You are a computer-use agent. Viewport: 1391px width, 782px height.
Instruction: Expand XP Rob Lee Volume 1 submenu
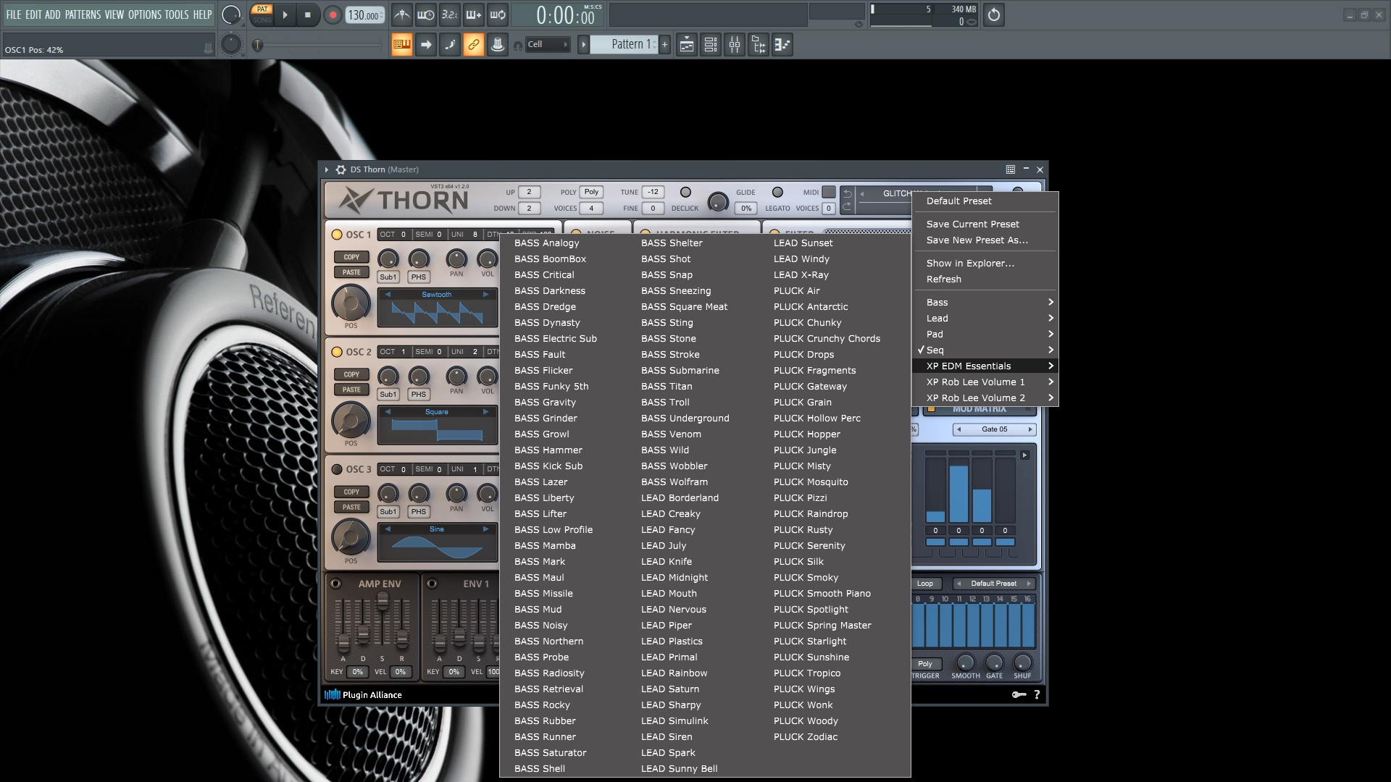coord(985,382)
